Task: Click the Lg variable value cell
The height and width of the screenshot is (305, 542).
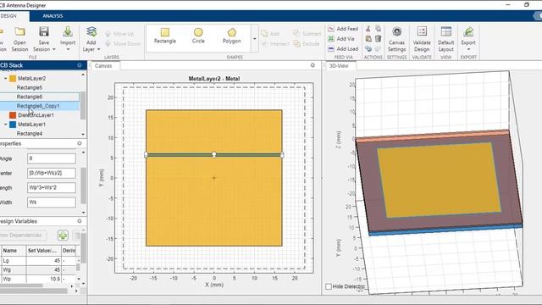Action: (43, 261)
